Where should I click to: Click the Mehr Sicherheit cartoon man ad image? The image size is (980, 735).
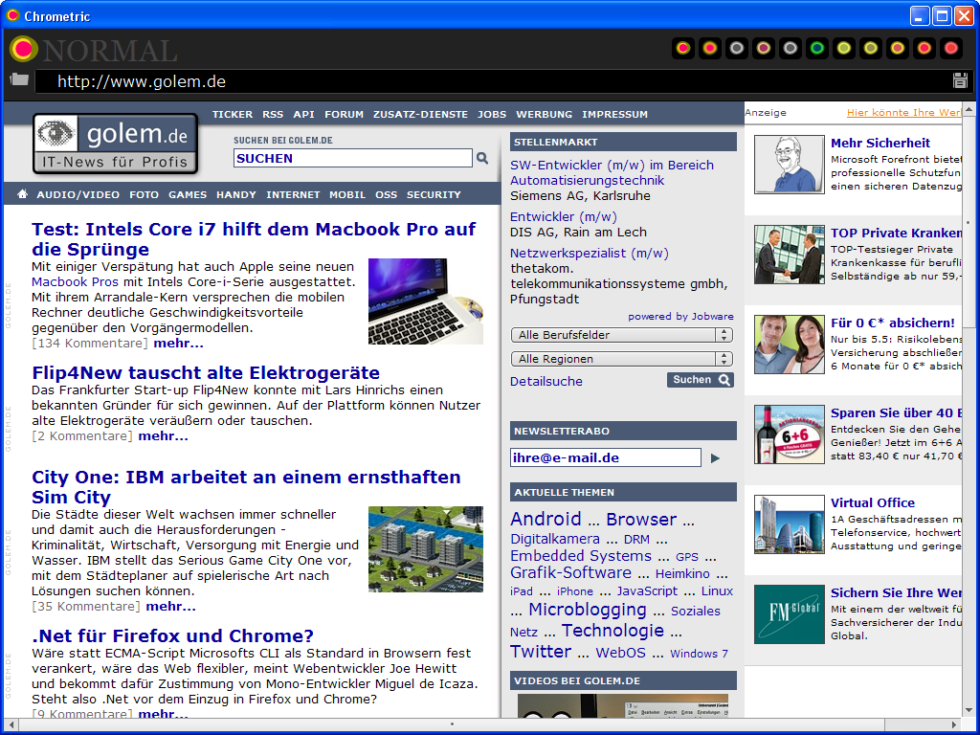pos(790,165)
